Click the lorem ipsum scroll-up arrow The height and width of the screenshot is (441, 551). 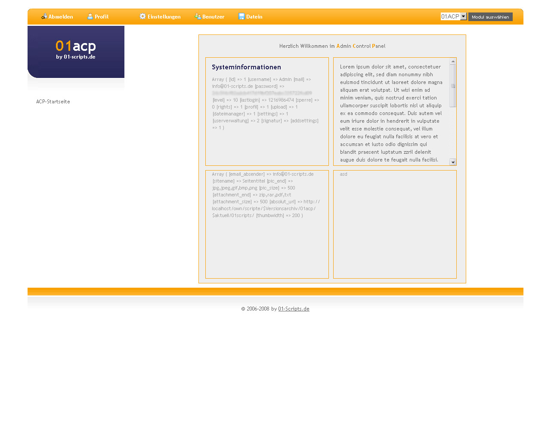click(453, 61)
